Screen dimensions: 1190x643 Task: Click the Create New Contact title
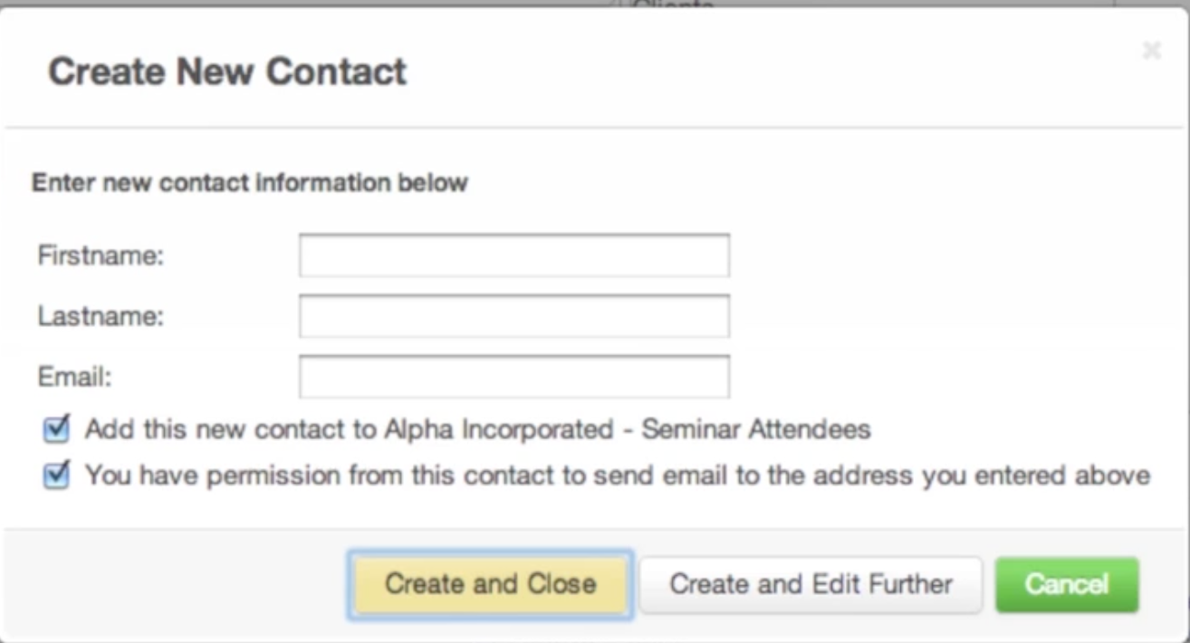226,71
